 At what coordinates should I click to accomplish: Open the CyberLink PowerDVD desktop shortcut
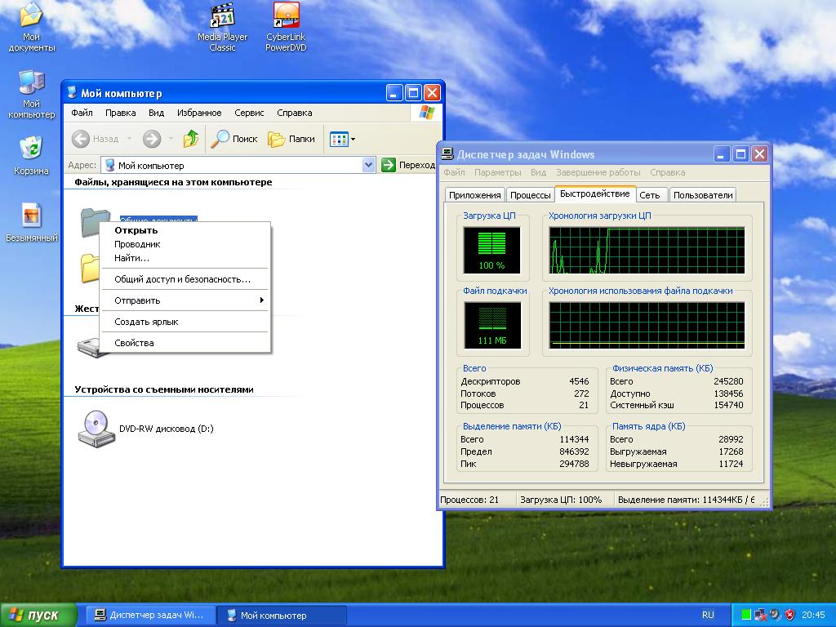click(286, 27)
